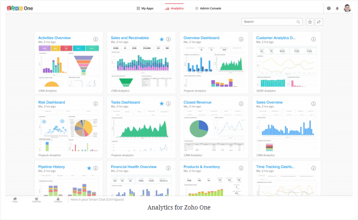Screen dimensions: 358x220
Task: Open the help icon in header
Action: [x=329, y=8]
